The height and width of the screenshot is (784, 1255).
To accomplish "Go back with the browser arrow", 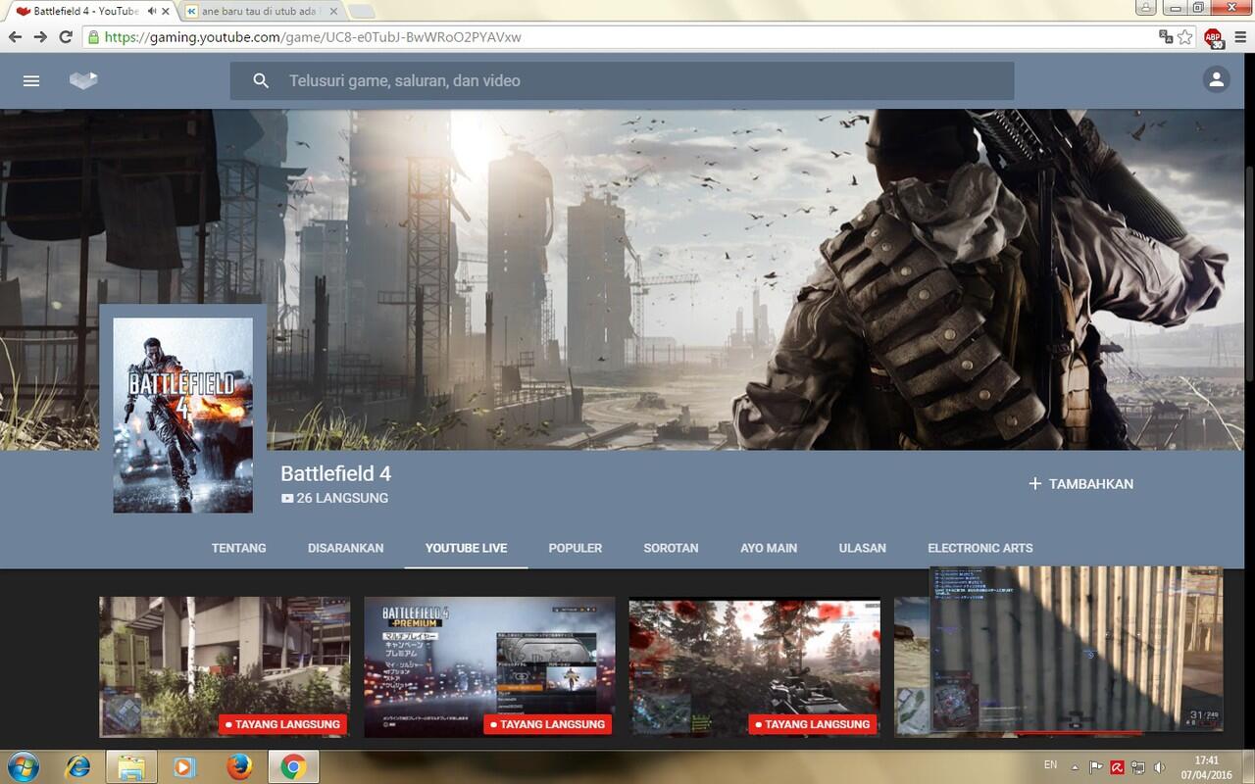I will (15, 37).
